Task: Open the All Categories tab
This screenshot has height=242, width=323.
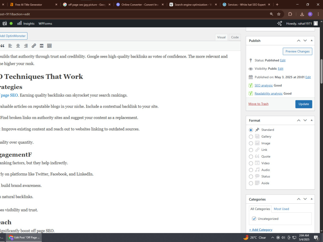Action: pos(260,209)
